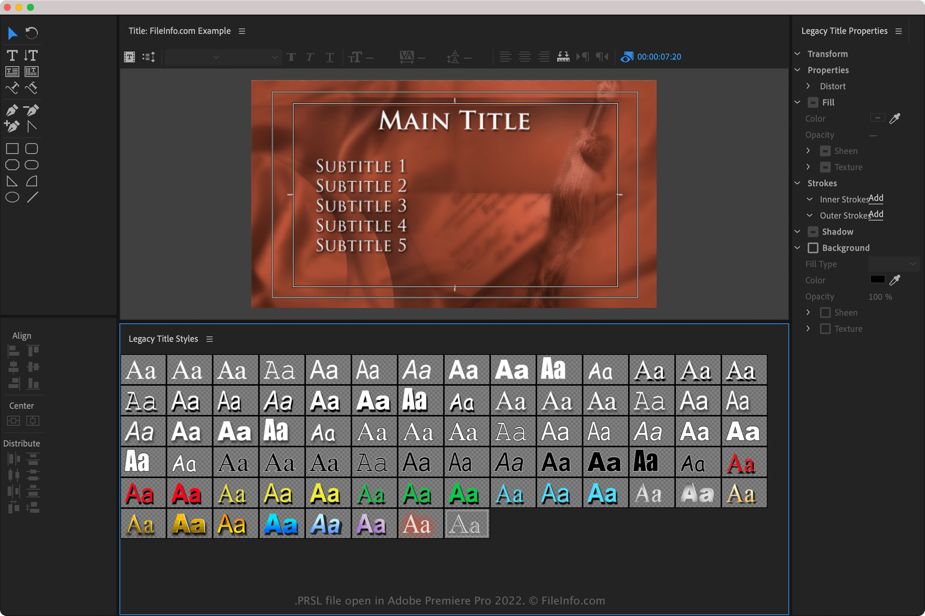
Task: Open the Background Fill Type dropdown
Action: click(893, 264)
